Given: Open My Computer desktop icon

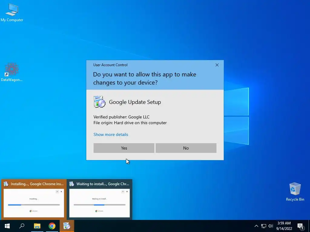Looking at the screenshot, I should [12, 13].
